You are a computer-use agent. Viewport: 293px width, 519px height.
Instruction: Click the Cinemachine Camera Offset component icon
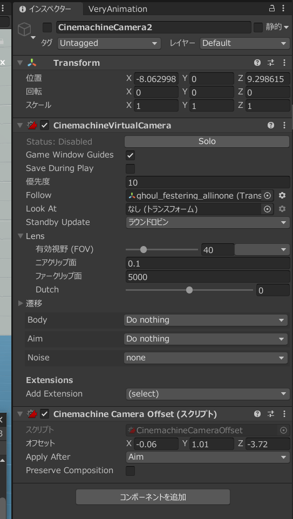point(31,414)
